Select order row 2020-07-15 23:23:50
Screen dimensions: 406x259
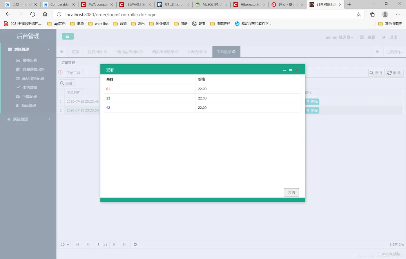(x=83, y=110)
